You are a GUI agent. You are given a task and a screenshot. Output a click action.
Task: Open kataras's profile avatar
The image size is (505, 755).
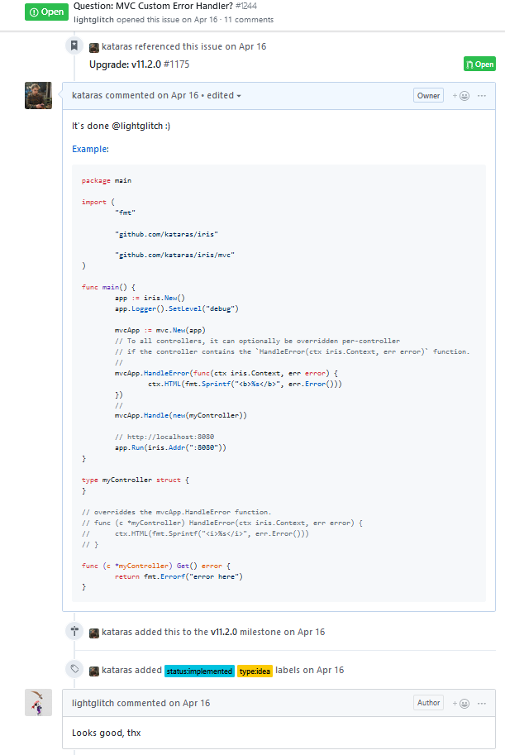click(x=39, y=96)
